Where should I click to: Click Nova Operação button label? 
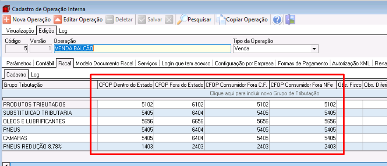click(x=31, y=19)
